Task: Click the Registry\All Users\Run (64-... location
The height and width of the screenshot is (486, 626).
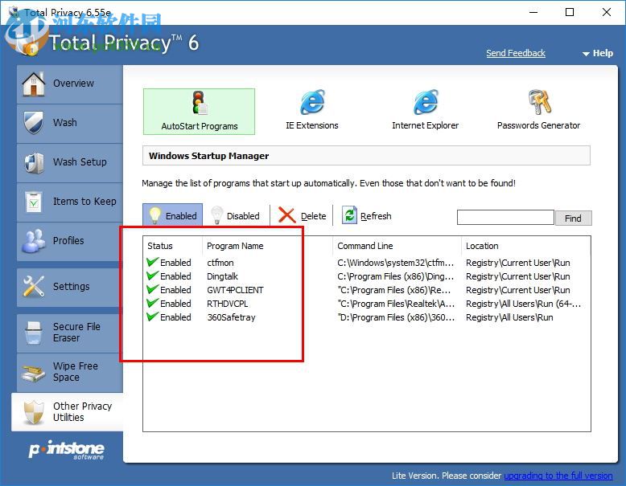Action: tap(523, 304)
